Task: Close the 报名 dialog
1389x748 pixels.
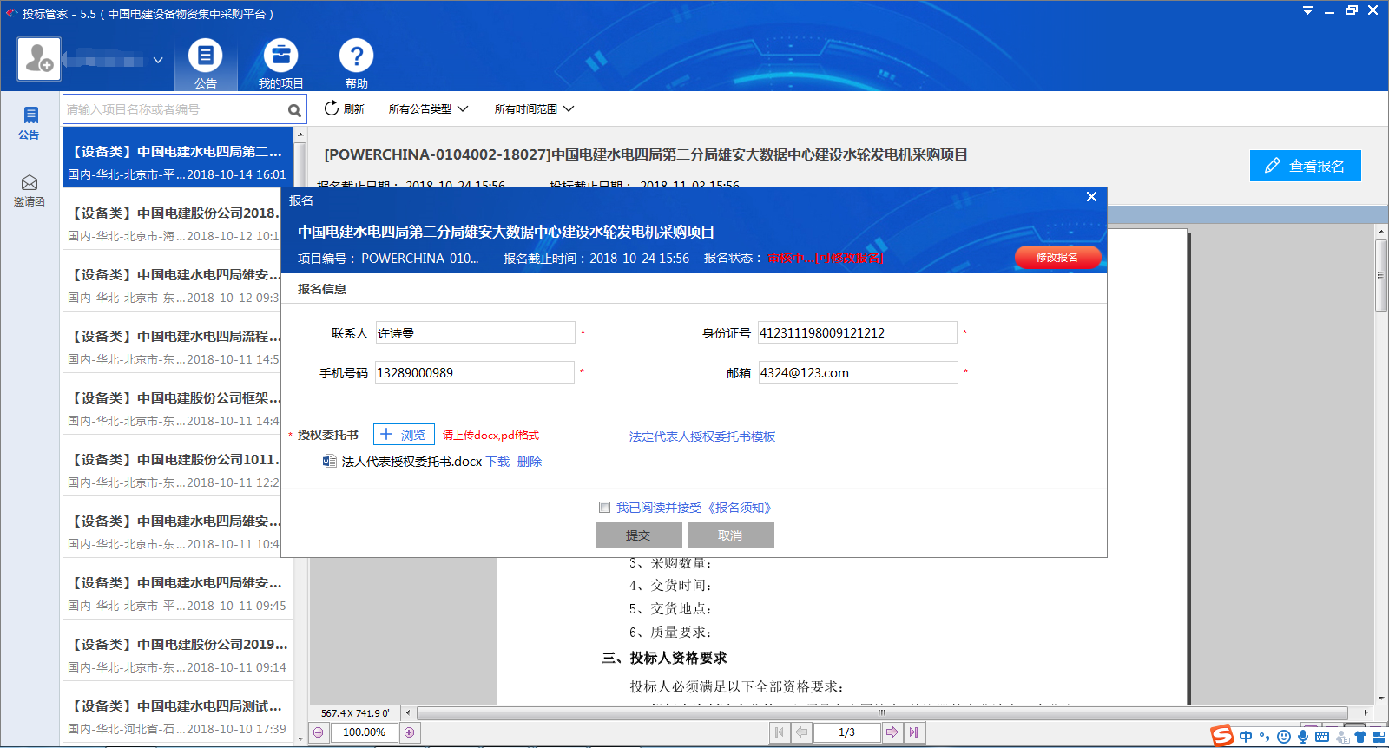Action: 1091,197
